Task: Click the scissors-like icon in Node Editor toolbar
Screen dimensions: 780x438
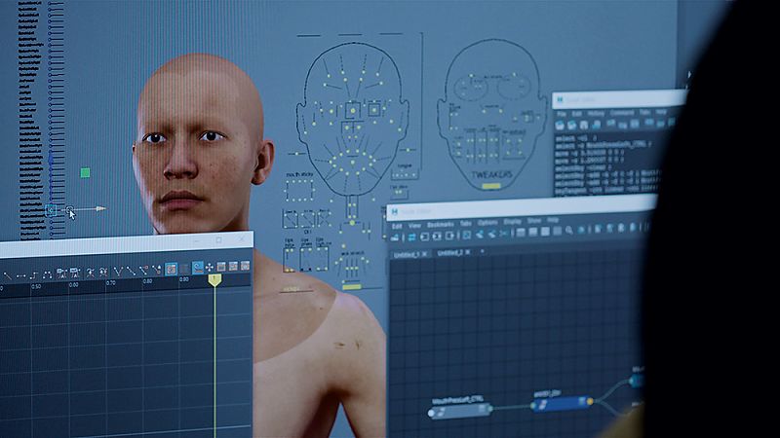Action: tap(503, 234)
